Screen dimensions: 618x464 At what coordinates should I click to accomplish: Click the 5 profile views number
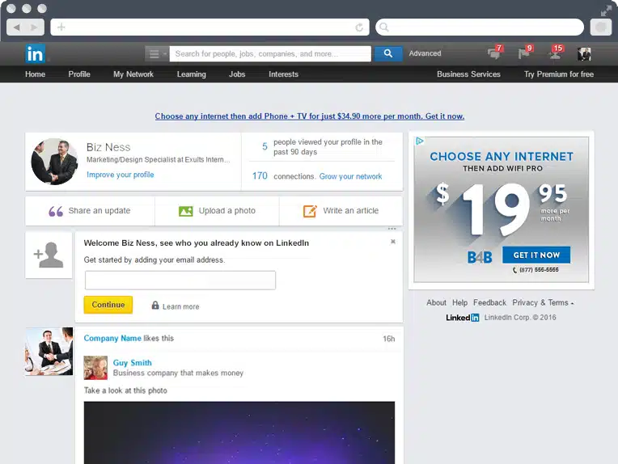(x=265, y=146)
